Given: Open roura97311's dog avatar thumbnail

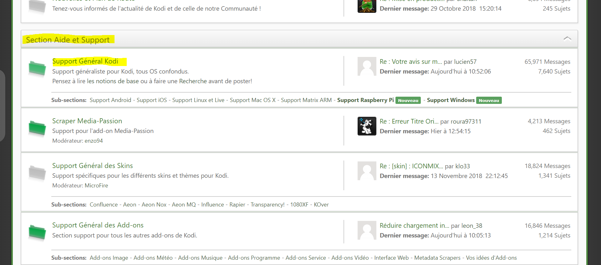Looking at the screenshot, I should click(367, 126).
